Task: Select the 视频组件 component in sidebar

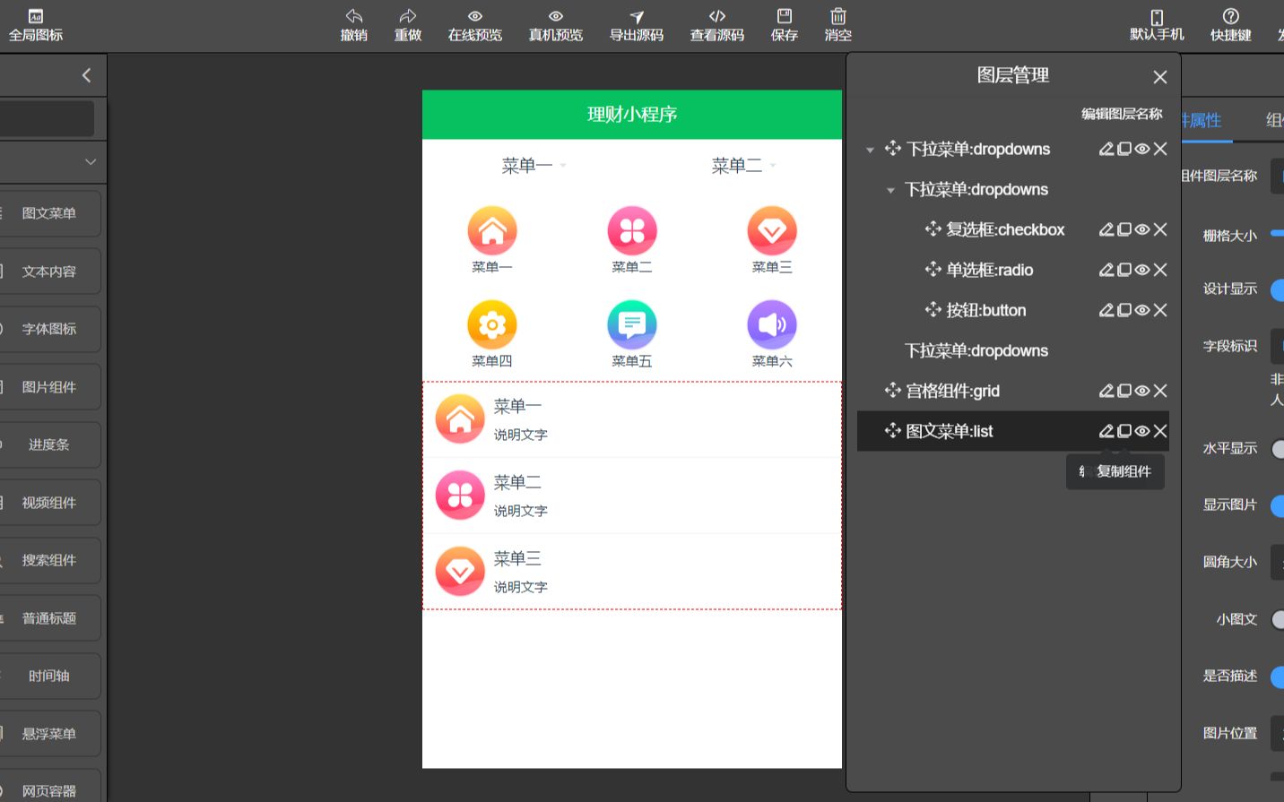Action: click(x=50, y=502)
